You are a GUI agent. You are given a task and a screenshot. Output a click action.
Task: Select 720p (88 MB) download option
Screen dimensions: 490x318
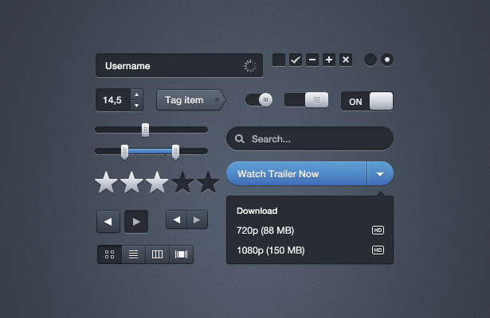[310, 231]
